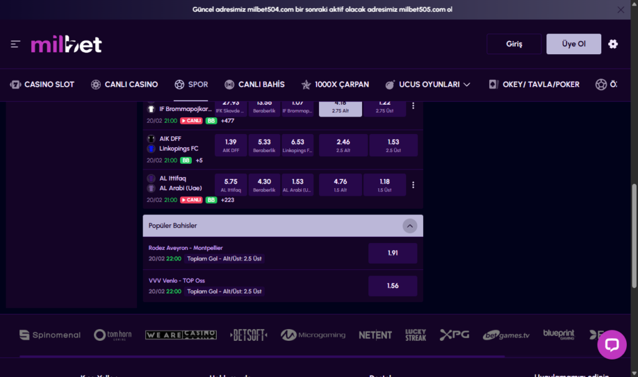Select 1.53 AL Arabi win odds
The height and width of the screenshot is (377, 638).
pyautogui.click(x=297, y=185)
